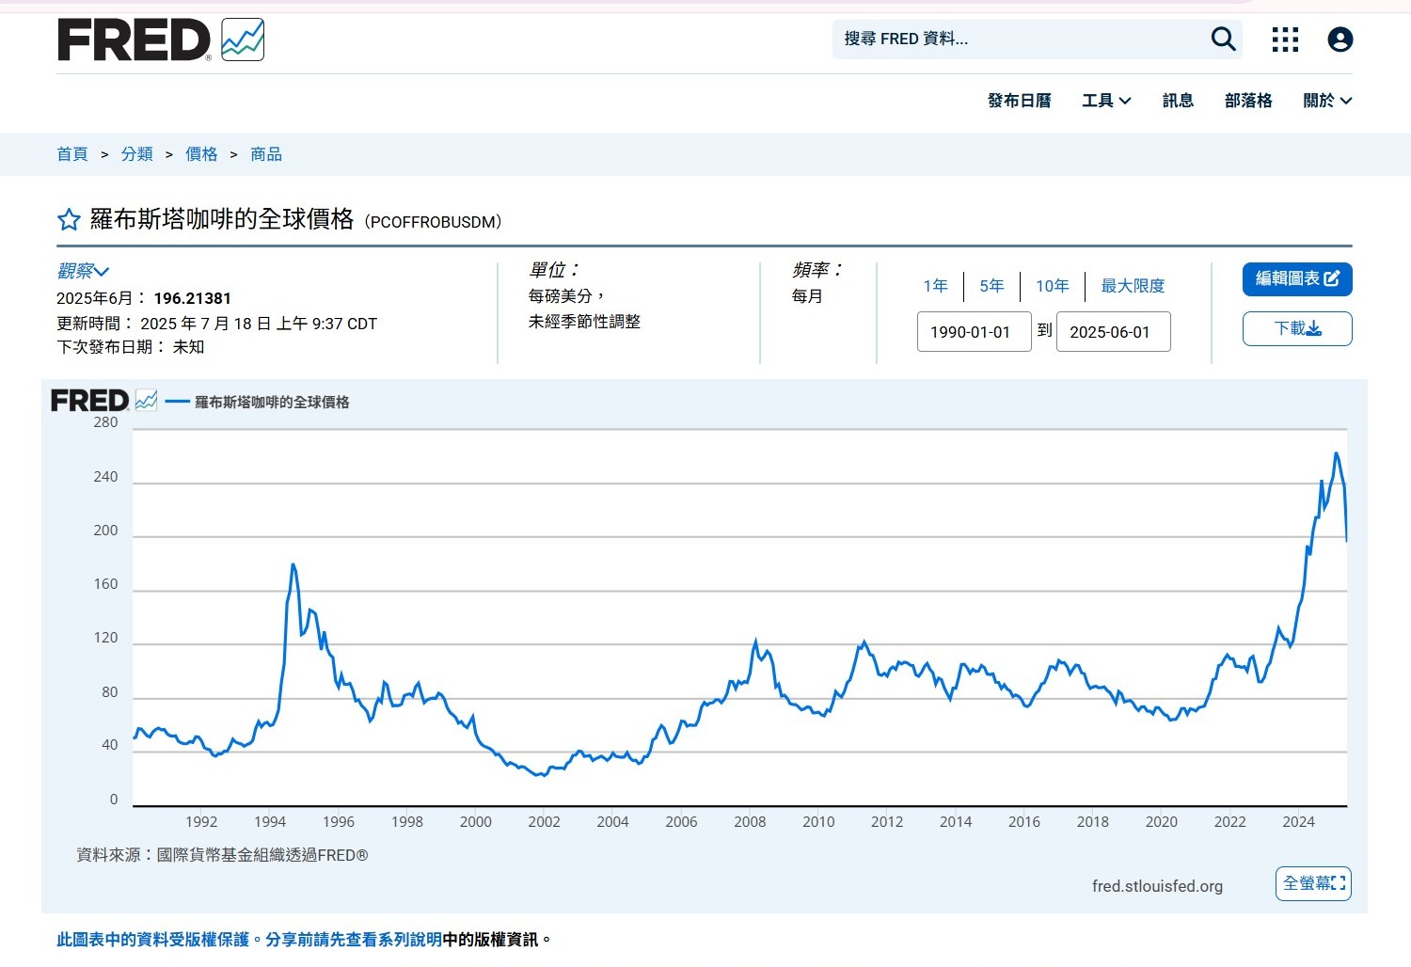This screenshot has width=1411, height=967.
Task: Expand the 工具 dropdown menu
Action: pyautogui.click(x=1106, y=101)
